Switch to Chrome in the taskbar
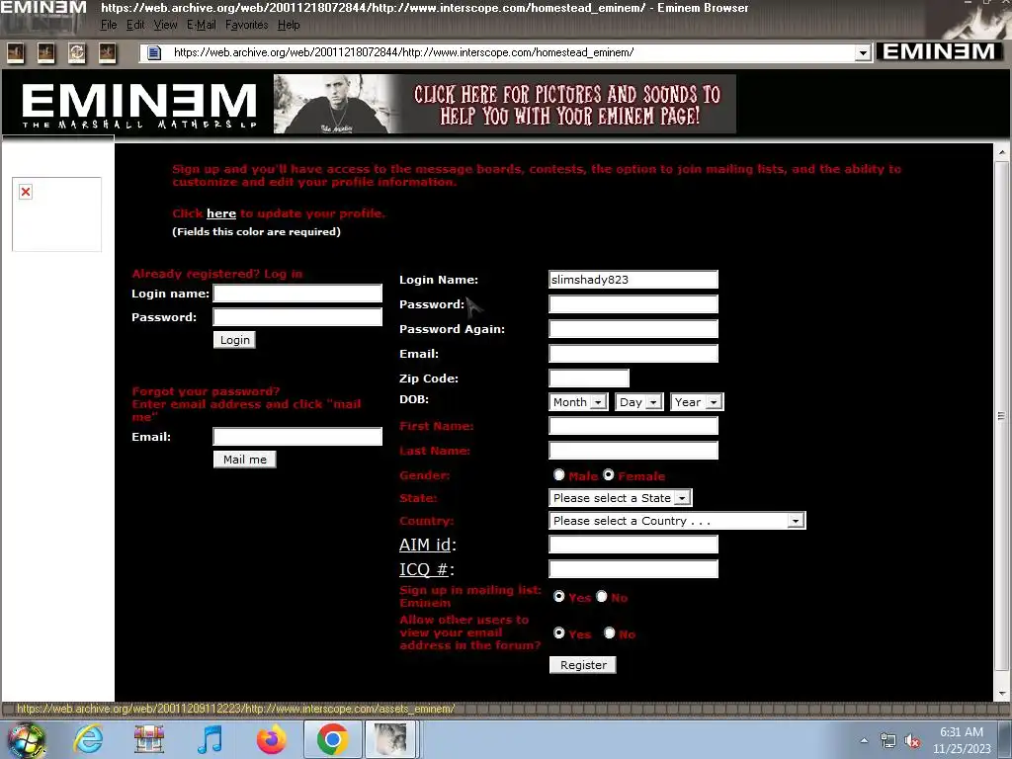This screenshot has width=1012, height=759. (333, 739)
